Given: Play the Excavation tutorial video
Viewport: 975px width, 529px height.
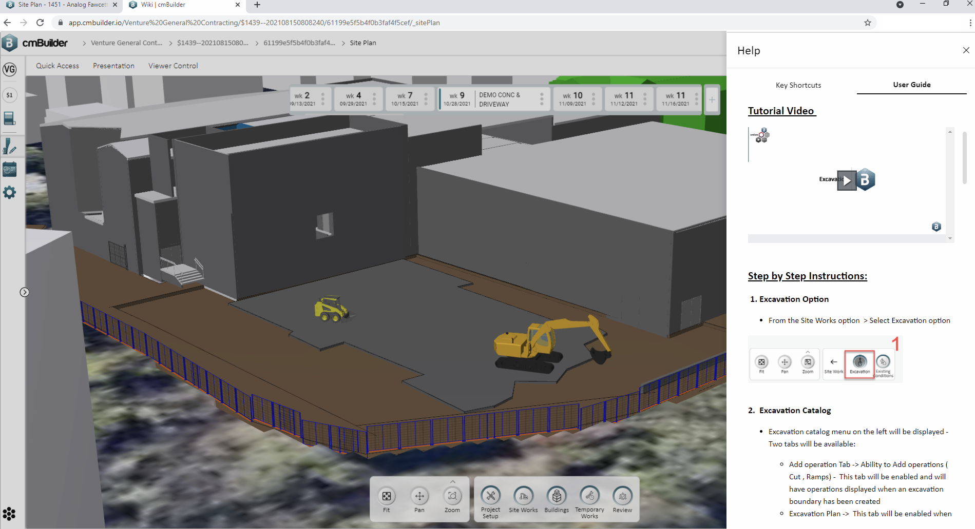Looking at the screenshot, I should tap(847, 180).
